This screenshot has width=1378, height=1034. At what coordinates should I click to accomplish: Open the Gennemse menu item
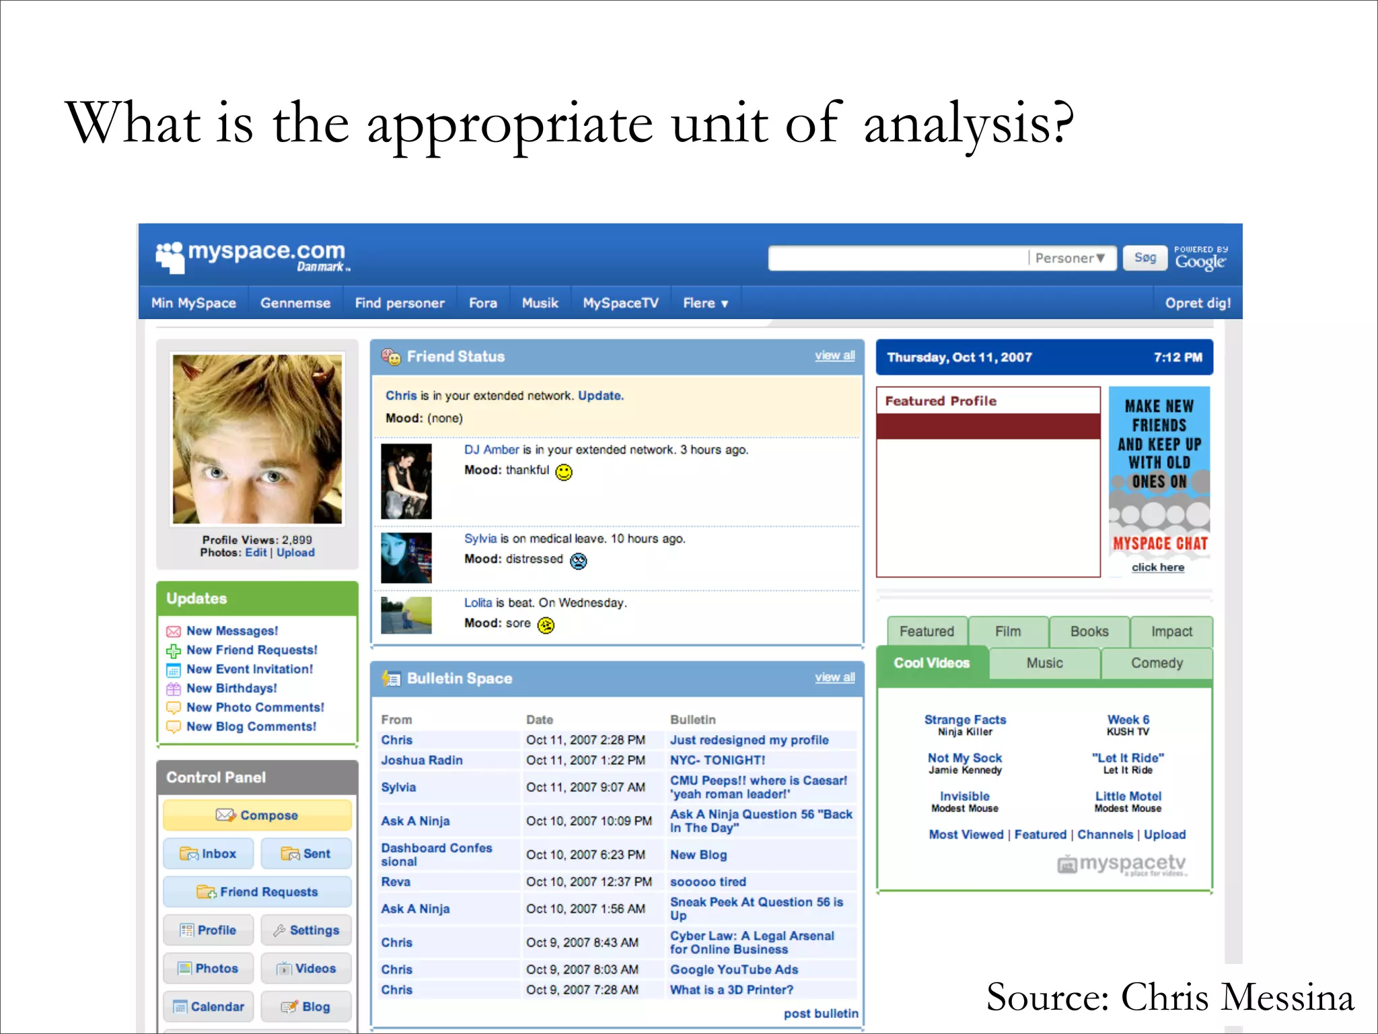295,303
